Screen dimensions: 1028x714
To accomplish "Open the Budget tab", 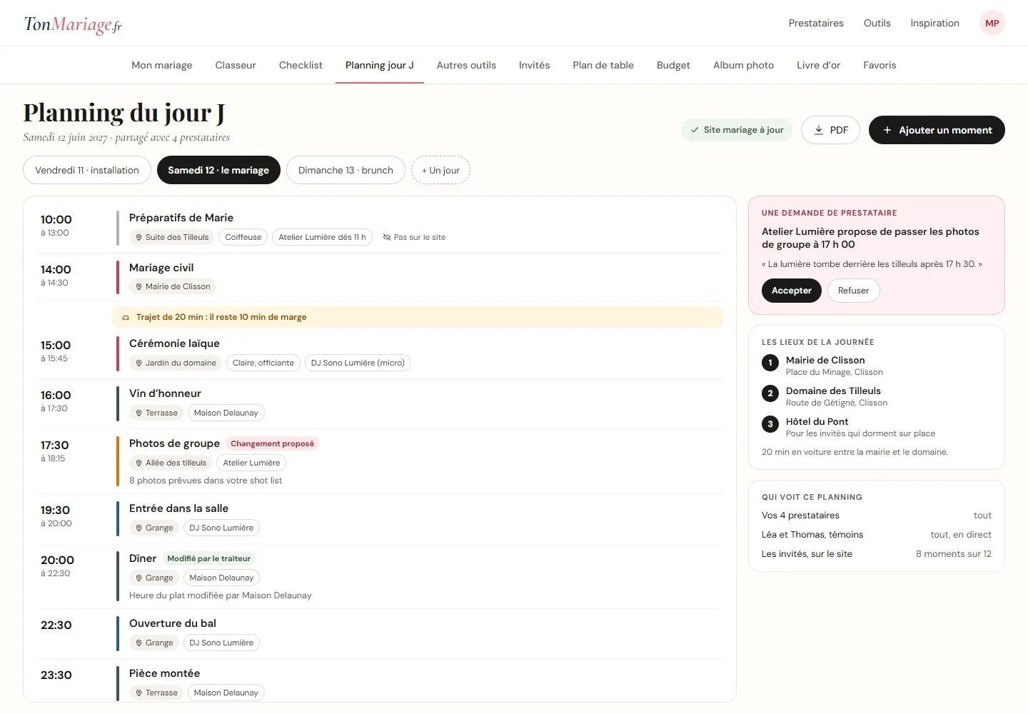I will (x=673, y=65).
